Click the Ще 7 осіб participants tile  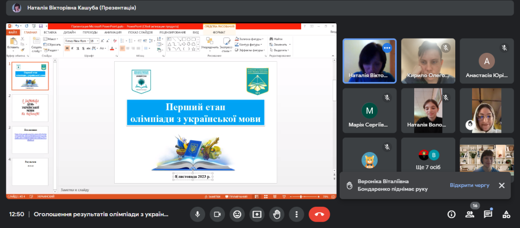point(428,160)
